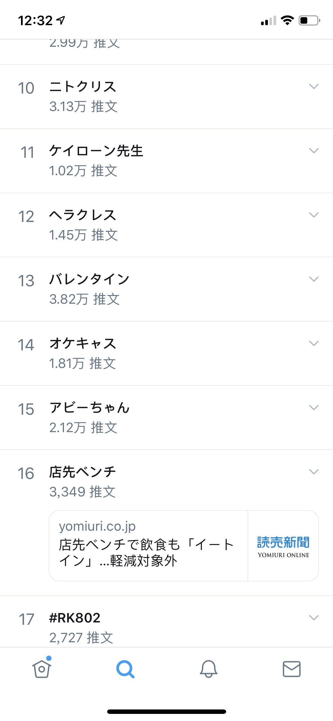Viewport: 333px width, 721px height.
Task: Open yomiuri.co.jp article card
Action: pyautogui.click(x=184, y=545)
